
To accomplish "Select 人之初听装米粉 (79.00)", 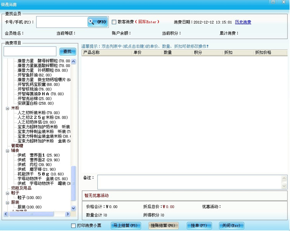I will click(x=38, y=113).
